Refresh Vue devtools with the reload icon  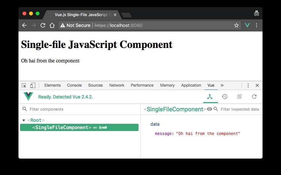[254, 97]
